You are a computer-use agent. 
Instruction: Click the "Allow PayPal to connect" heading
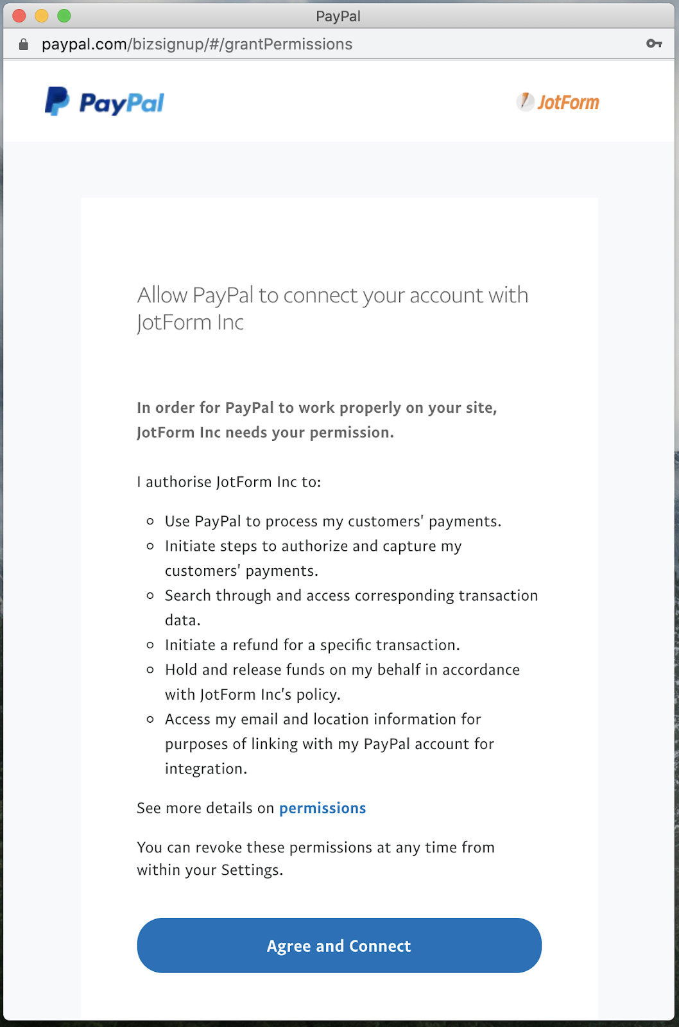(332, 309)
